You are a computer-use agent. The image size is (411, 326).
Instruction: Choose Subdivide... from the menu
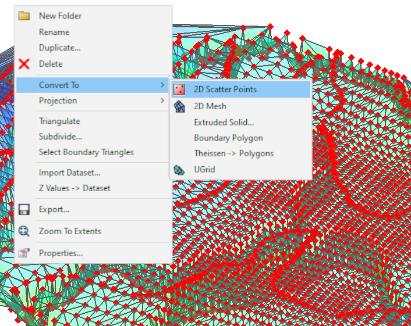point(60,137)
